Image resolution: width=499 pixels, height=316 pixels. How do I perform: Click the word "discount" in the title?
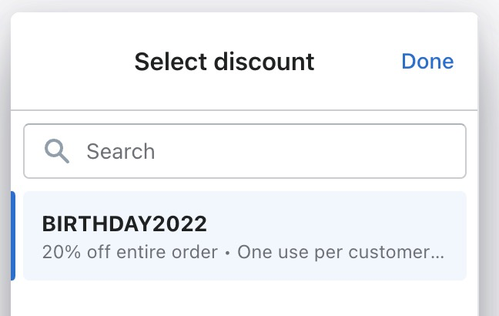[x=266, y=62]
